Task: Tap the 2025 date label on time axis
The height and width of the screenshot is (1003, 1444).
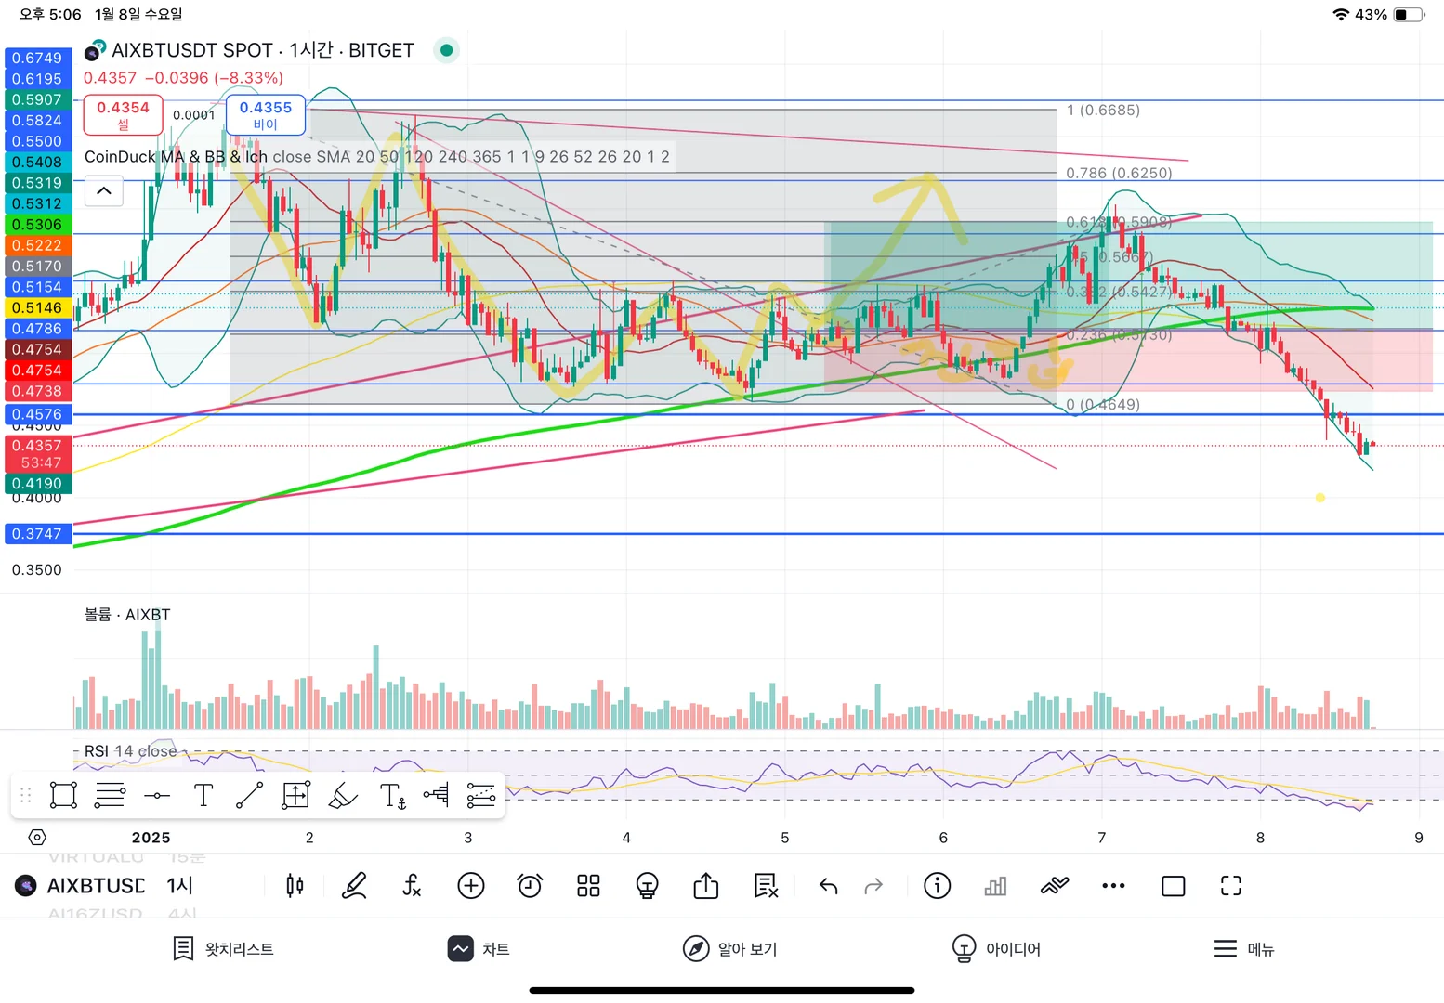Action: (x=151, y=838)
